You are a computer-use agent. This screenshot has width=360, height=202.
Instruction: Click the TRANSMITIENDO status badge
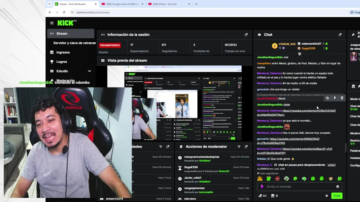(x=110, y=45)
